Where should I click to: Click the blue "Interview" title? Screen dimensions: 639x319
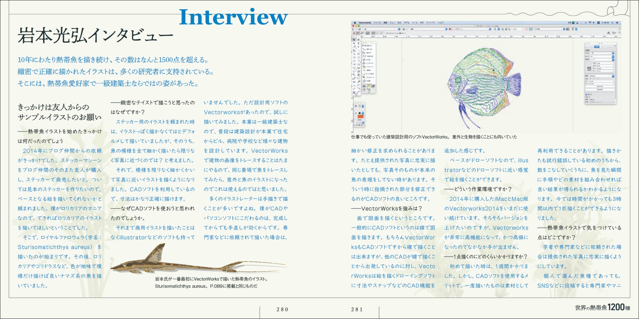pyautogui.click(x=233, y=17)
